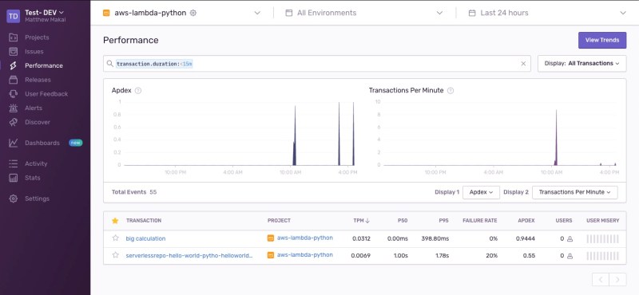The image size is (639, 295).
Task: Open the Display 2 Transactions Per Minute dropdown
Action: tap(574, 192)
